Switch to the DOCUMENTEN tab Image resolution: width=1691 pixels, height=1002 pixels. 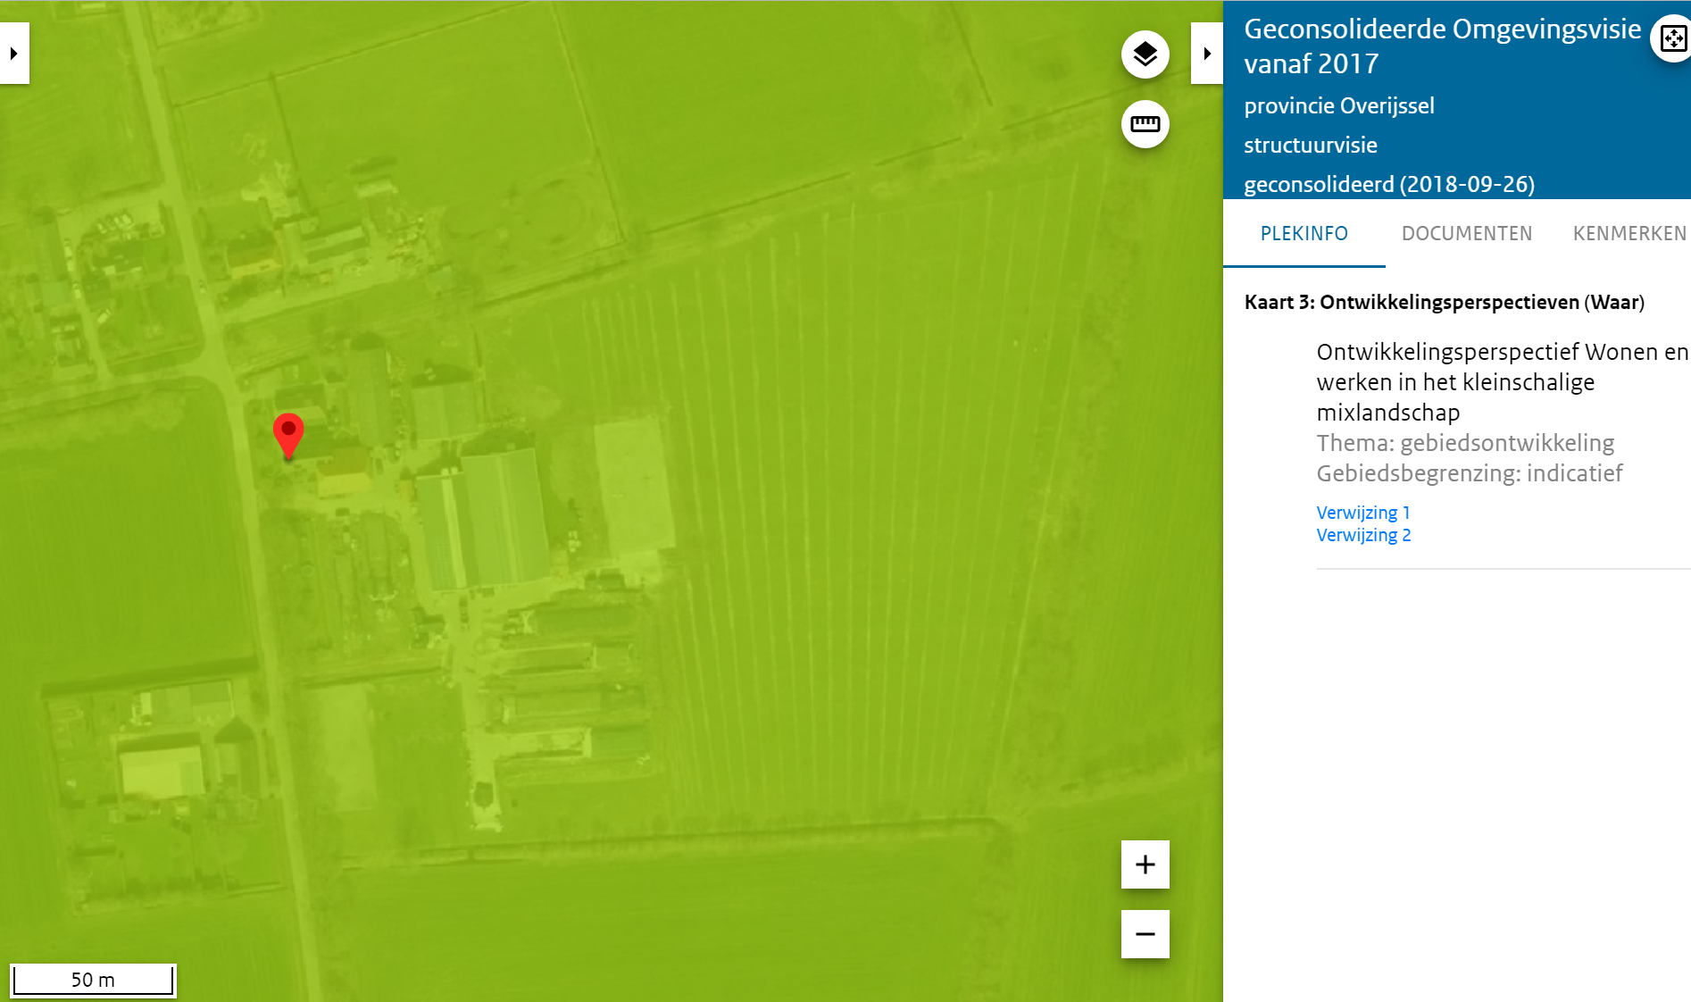1467,234
